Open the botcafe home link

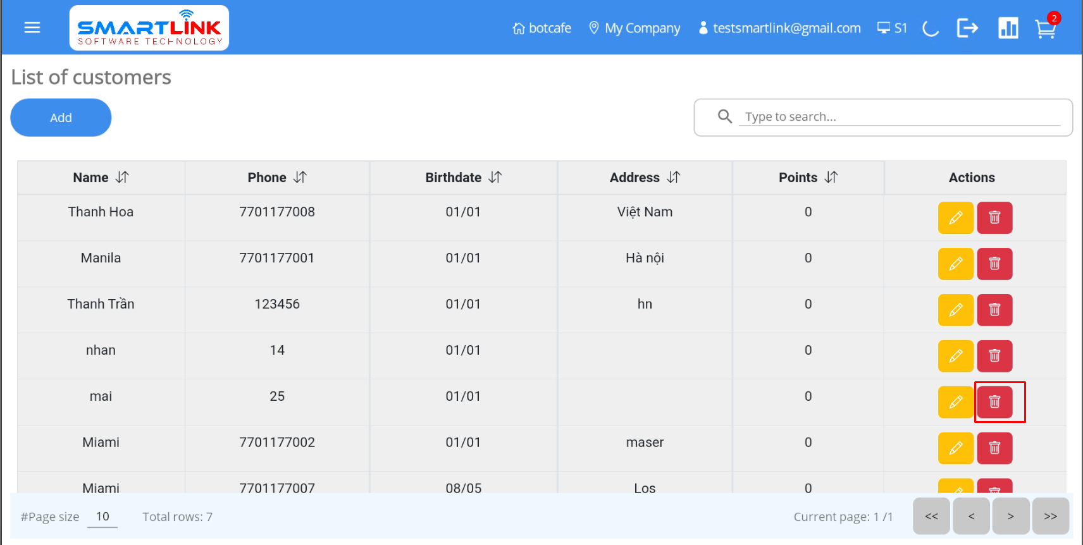[542, 28]
